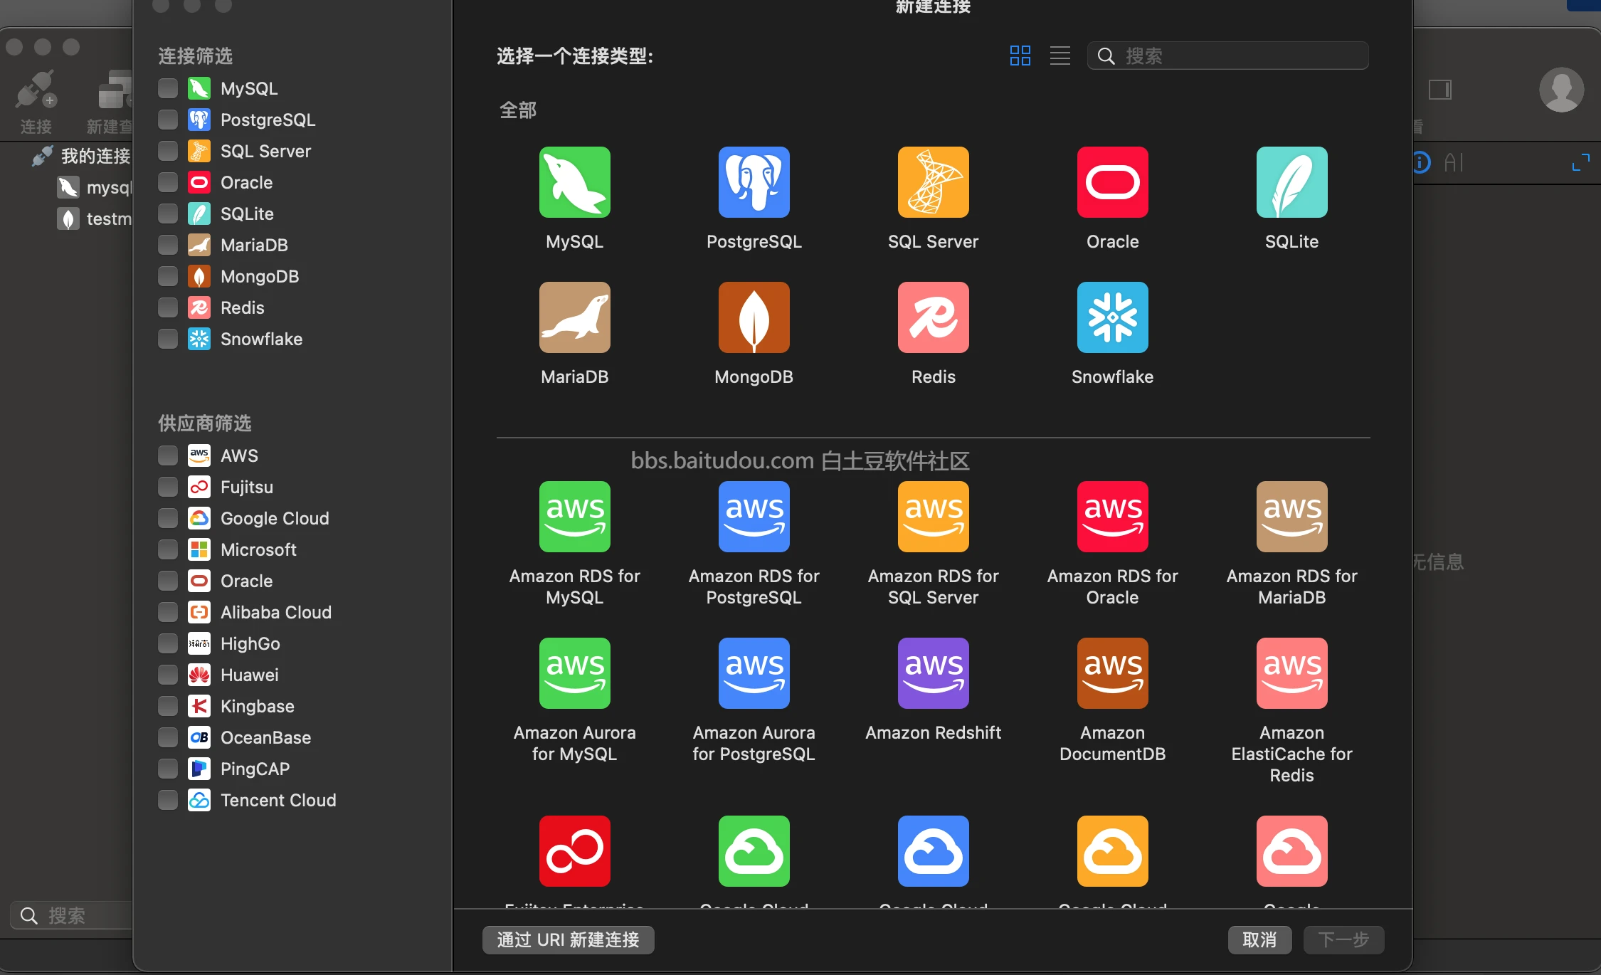Tick the Huawei vendor checkbox
Image resolution: width=1601 pixels, height=975 pixels.
pyautogui.click(x=168, y=675)
